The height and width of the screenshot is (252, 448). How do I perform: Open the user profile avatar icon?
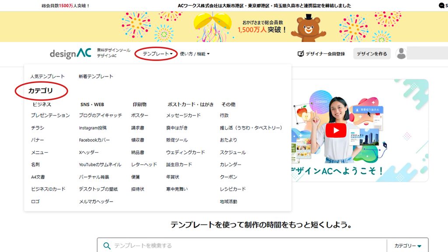[401, 54]
